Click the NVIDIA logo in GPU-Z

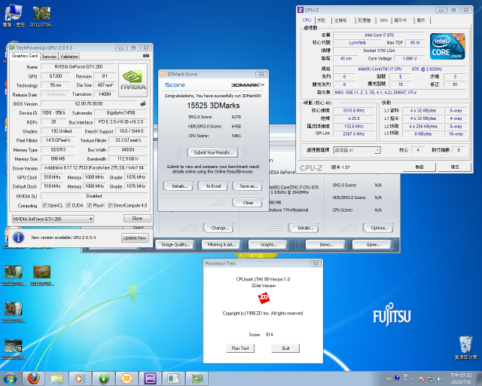click(x=133, y=80)
